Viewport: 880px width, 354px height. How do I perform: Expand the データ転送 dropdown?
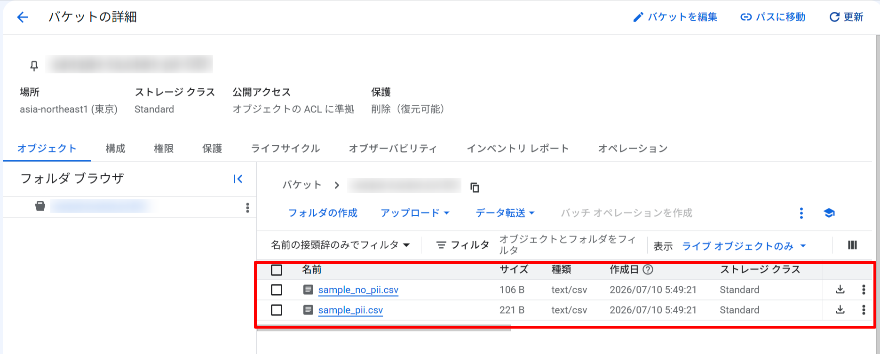pyautogui.click(x=505, y=213)
